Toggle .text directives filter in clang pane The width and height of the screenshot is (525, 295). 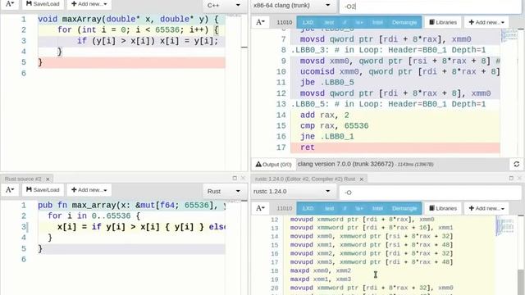pyautogui.click(x=329, y=22)
